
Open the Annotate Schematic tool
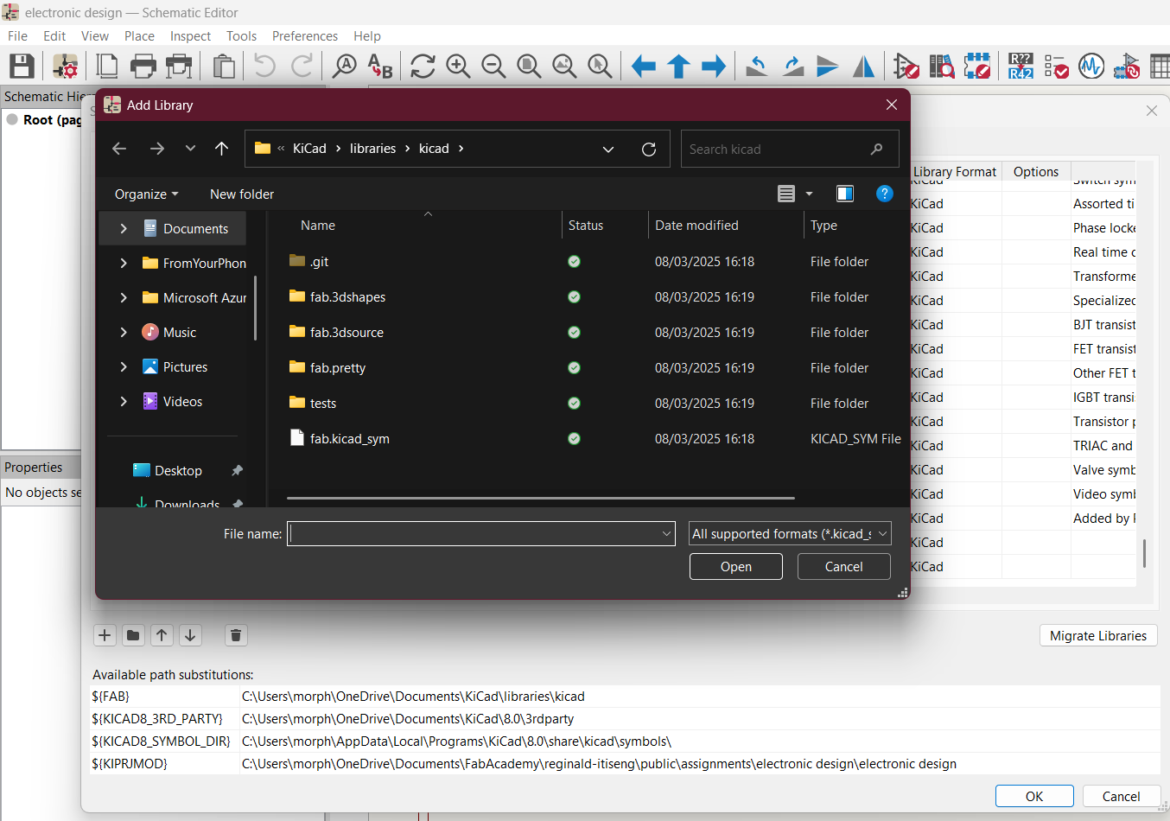[x=1021, y=66]
